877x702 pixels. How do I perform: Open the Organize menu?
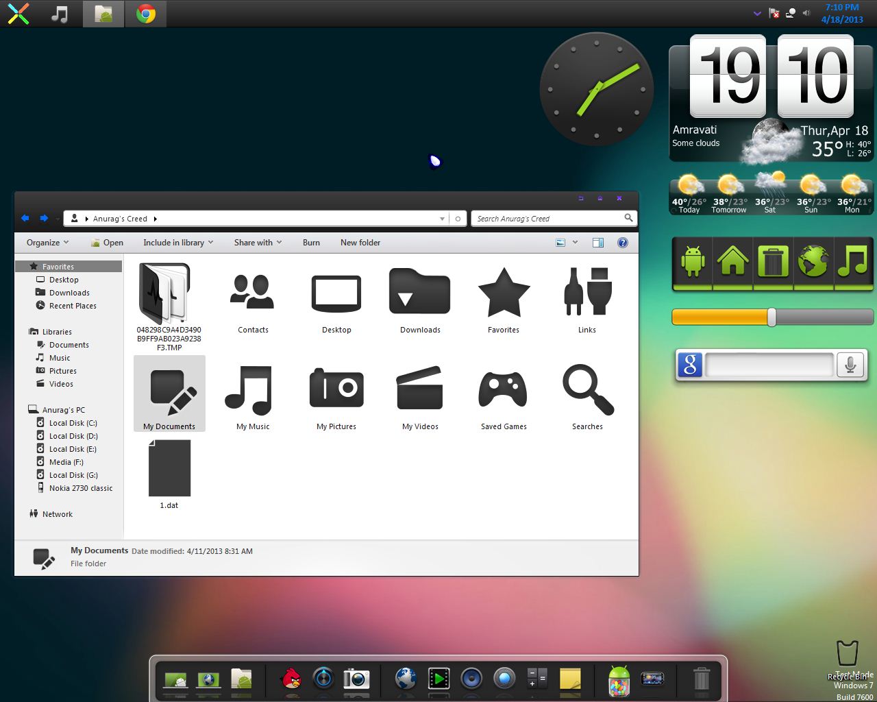(46, 242)
